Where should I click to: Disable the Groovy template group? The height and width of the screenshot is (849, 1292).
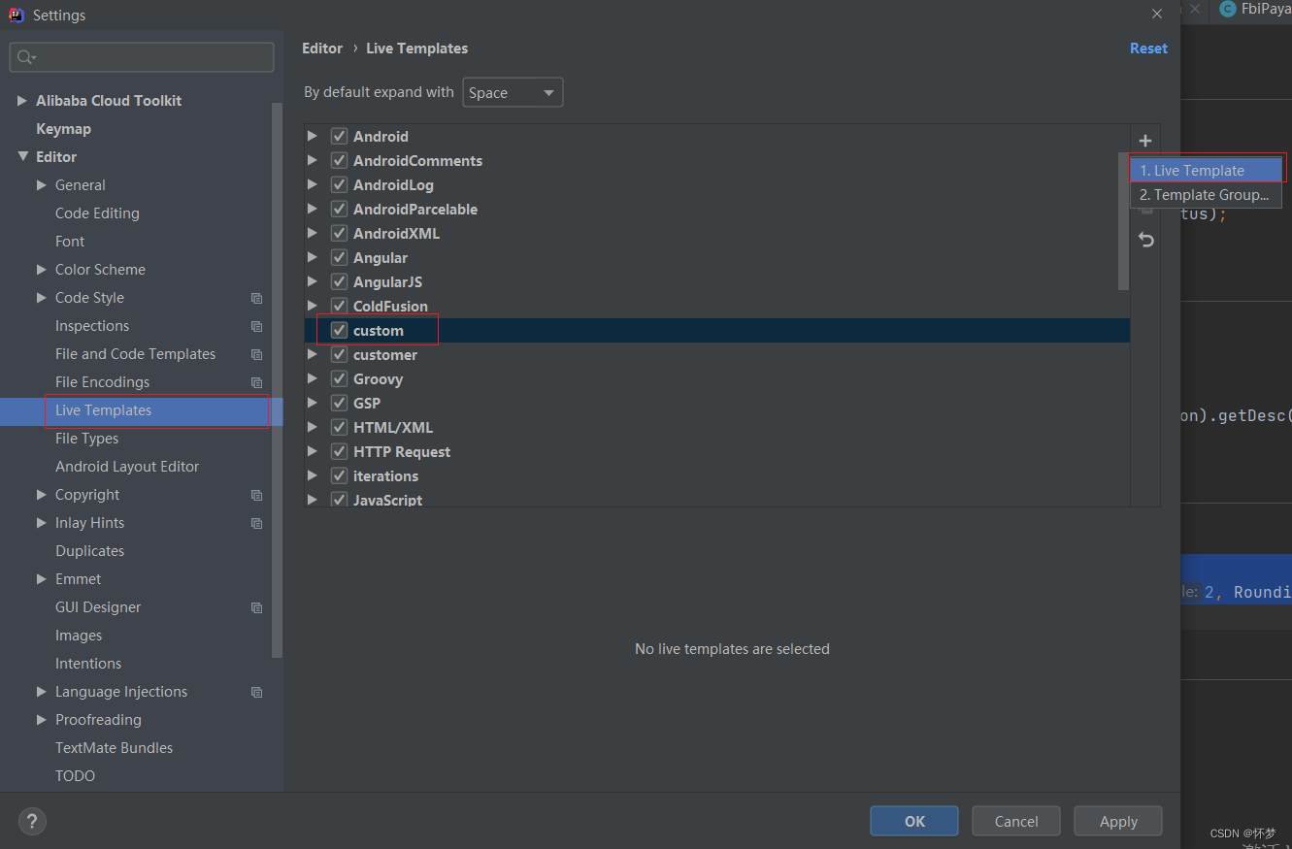pos(339,378)
